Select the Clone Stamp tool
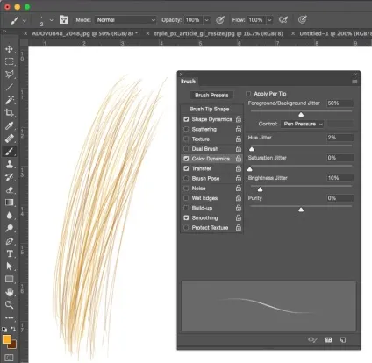The height and width of the screenshot is (363, 372). pyautogui.click(x=9, y=164)
